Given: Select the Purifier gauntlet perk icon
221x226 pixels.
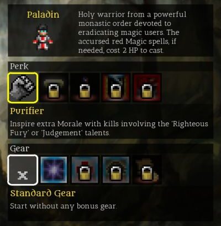Looking at the screenshot, I should point(23,88).
